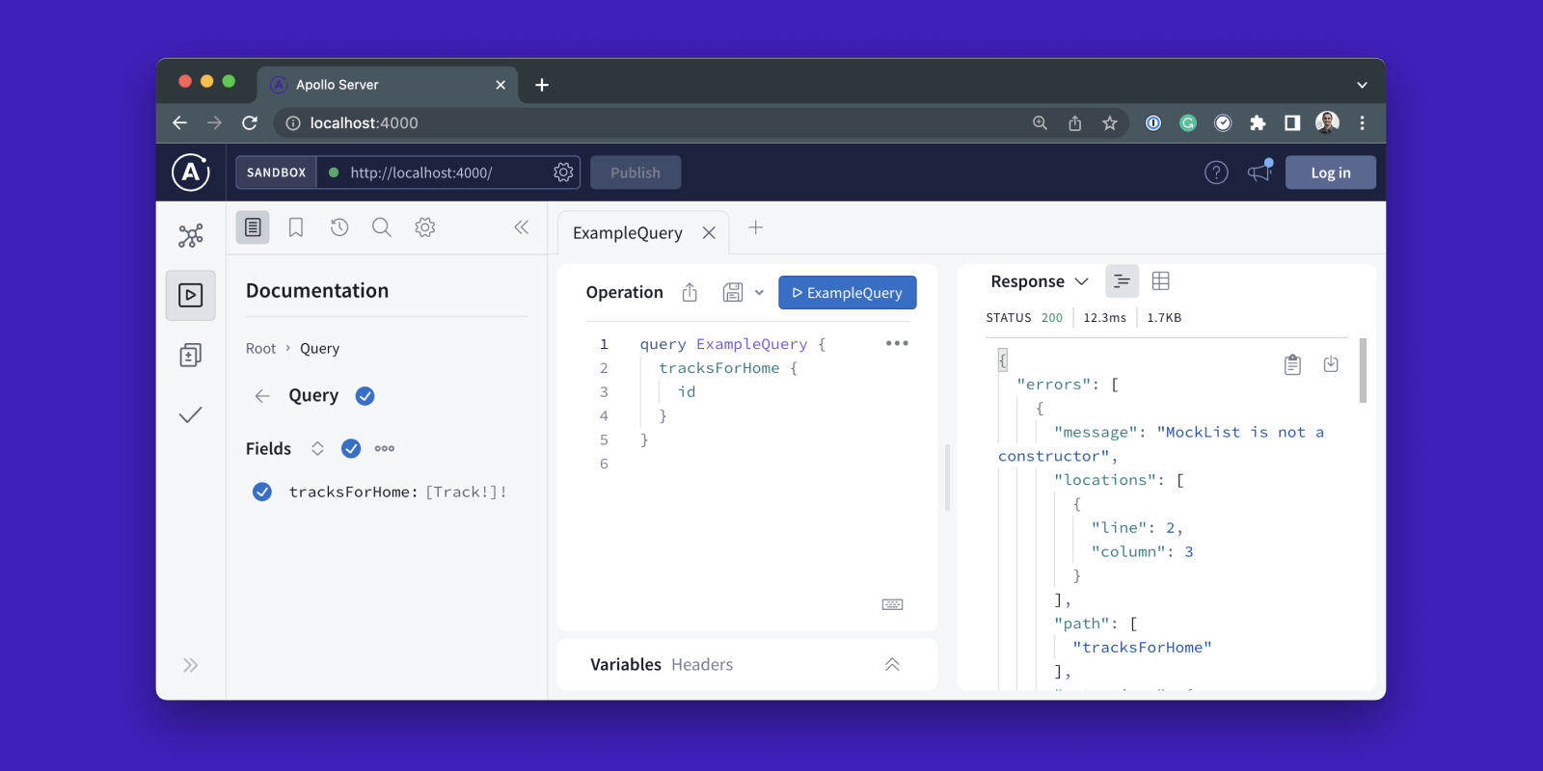
Task: Open the Checks checkmark icon in sidebar
Action: [x=191, y=414]
